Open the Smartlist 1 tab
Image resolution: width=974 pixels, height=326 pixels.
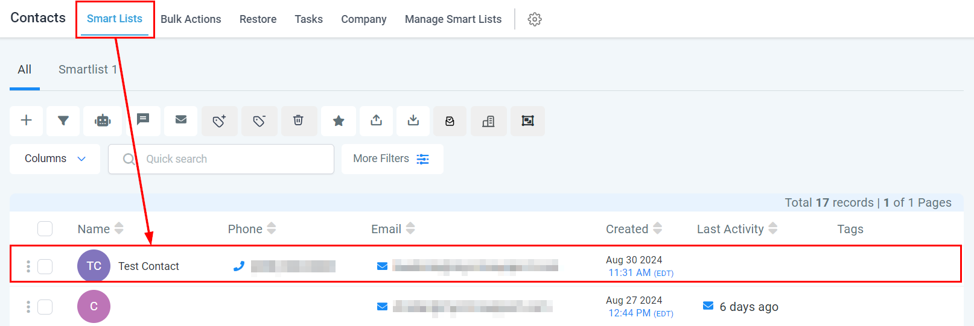(x=88, y=70)
